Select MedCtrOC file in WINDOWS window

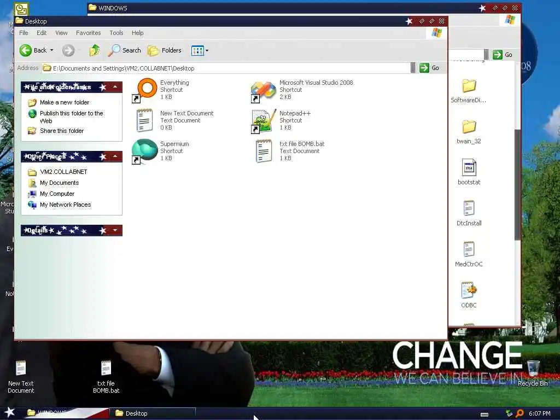click(469, 254)
